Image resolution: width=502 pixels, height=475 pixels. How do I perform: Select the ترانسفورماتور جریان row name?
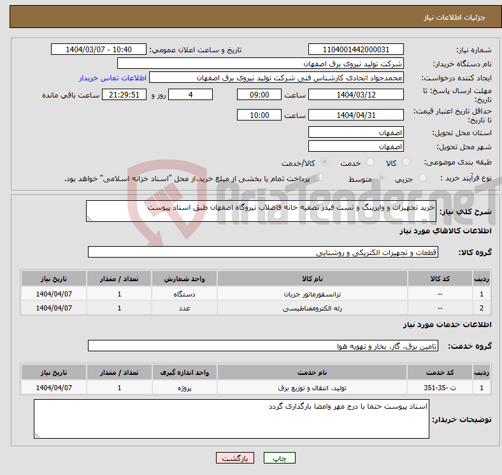coord(312,294)
